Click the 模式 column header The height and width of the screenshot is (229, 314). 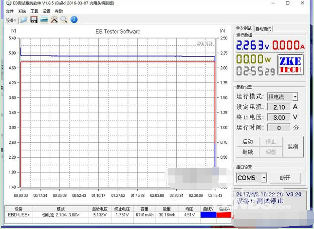[61, 209]
